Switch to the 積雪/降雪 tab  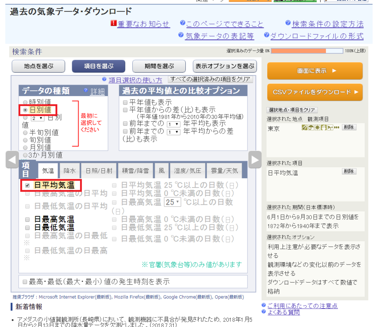click(x=135, y=171)
